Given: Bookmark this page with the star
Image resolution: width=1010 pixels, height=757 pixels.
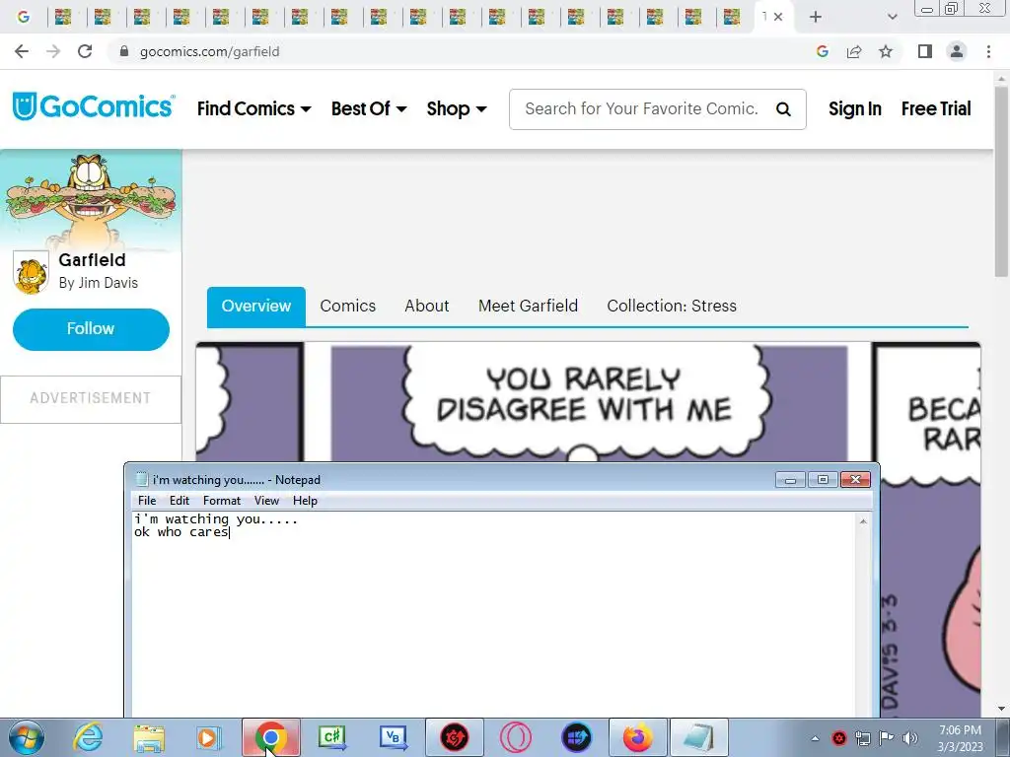Looking at the screenshot, I should point(886,51).
